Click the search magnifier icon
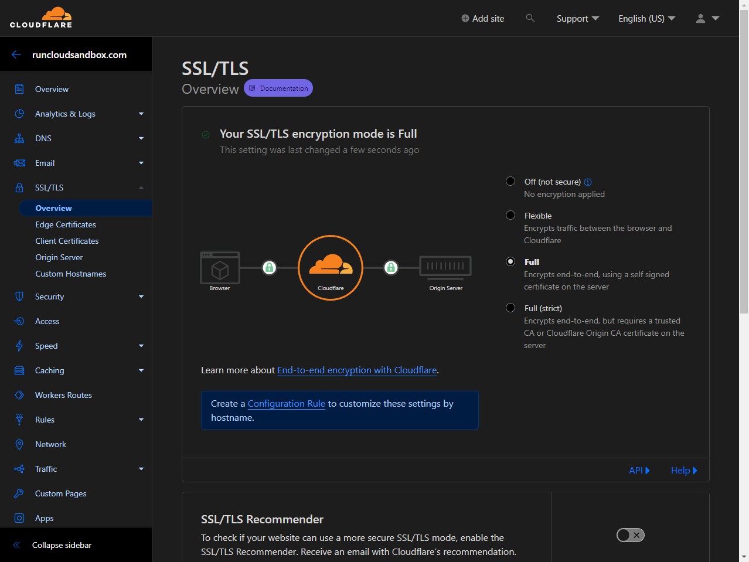The height and width of the screenshot is (562, 749). point(530,18)
